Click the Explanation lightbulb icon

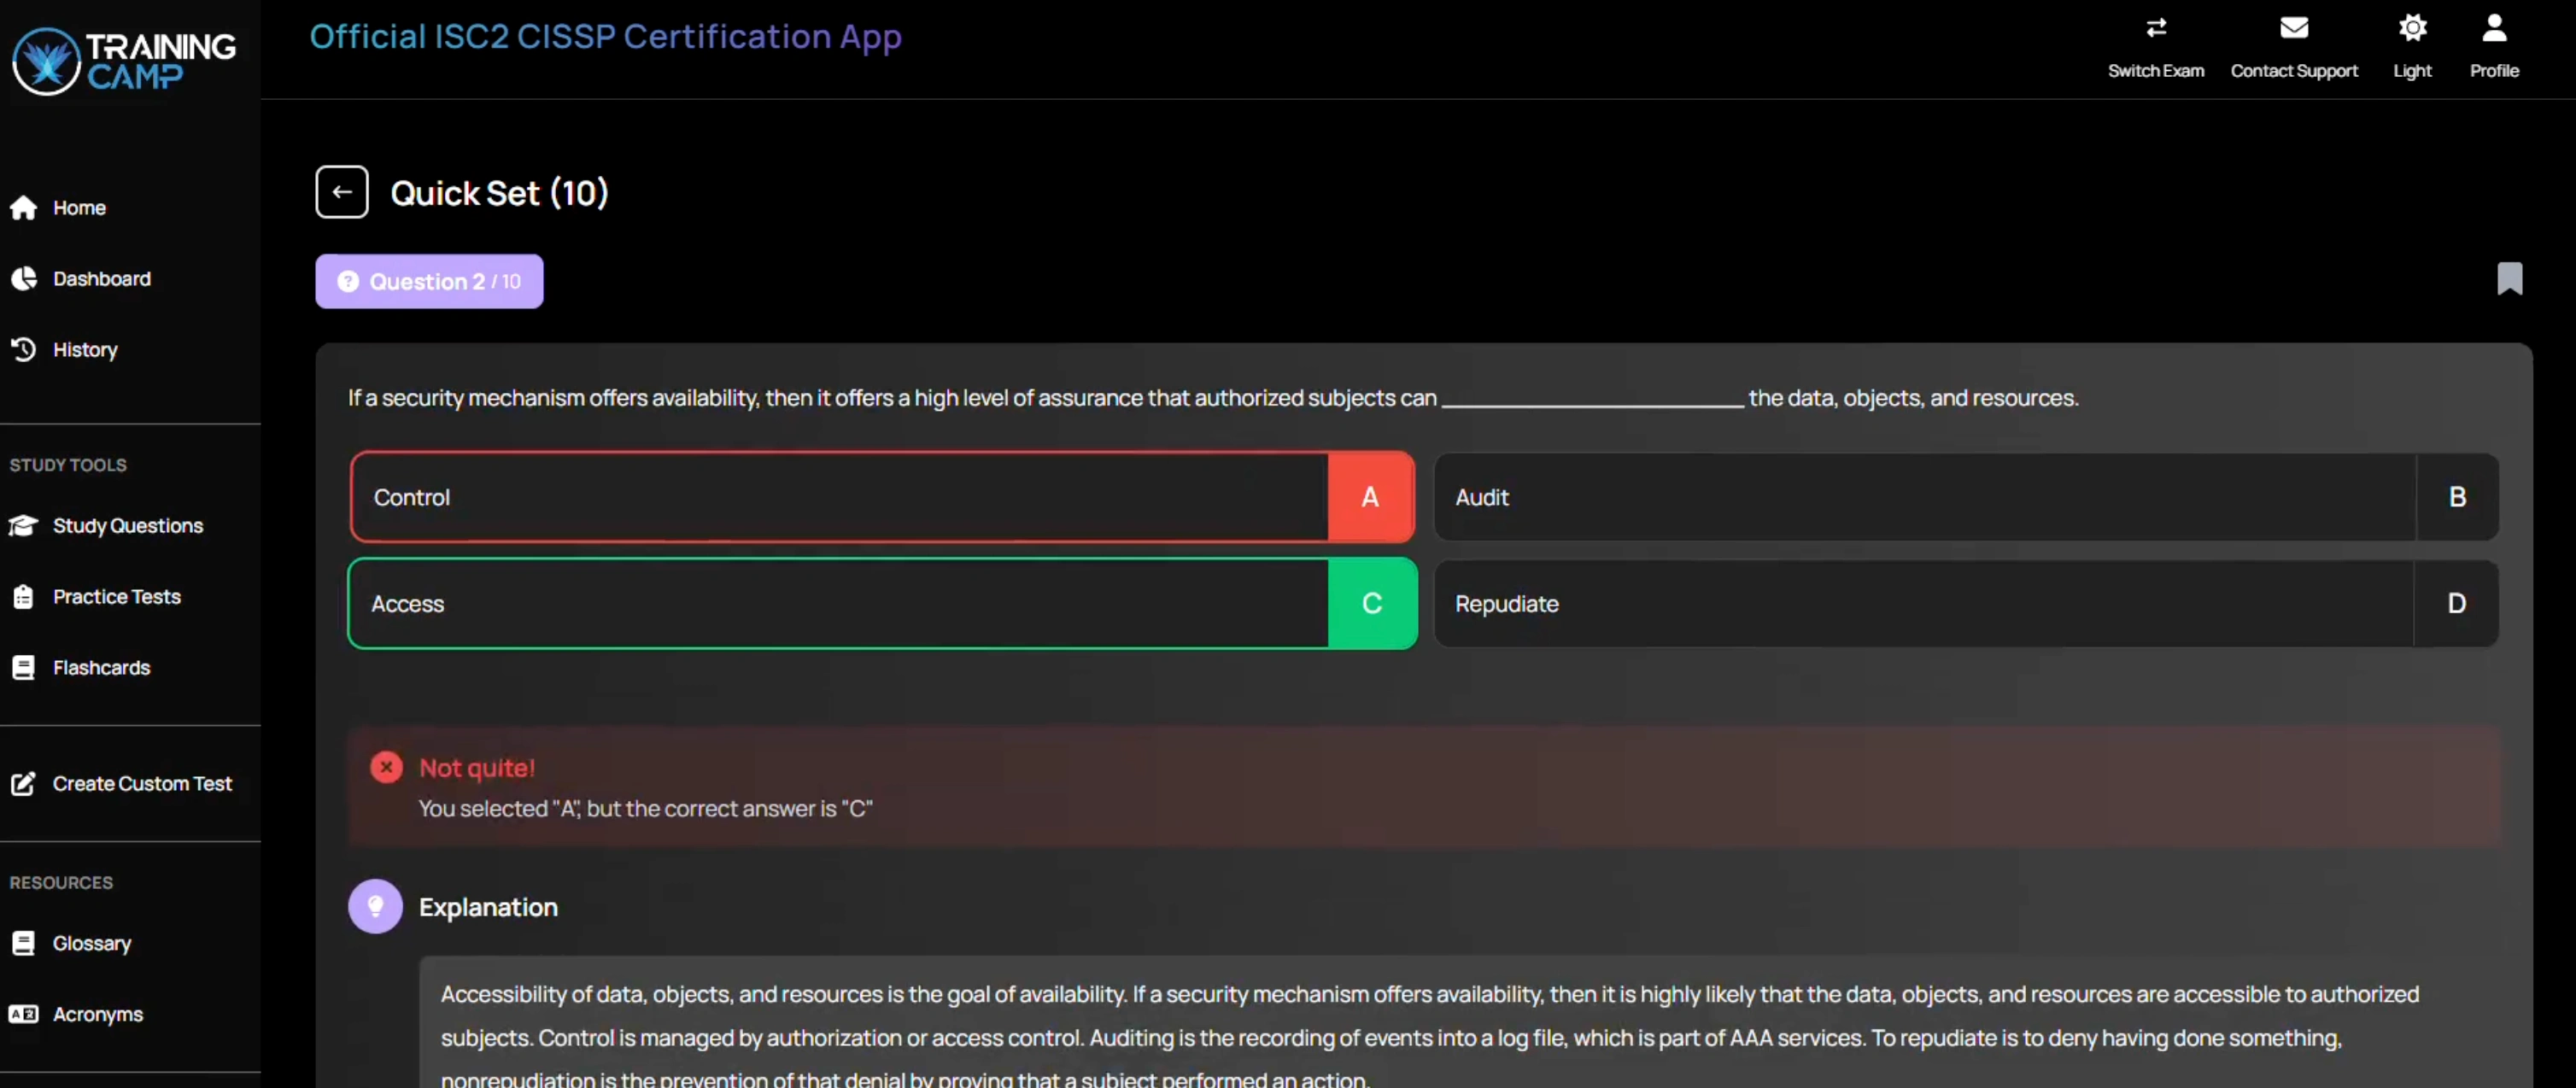[x=375, y=906]
